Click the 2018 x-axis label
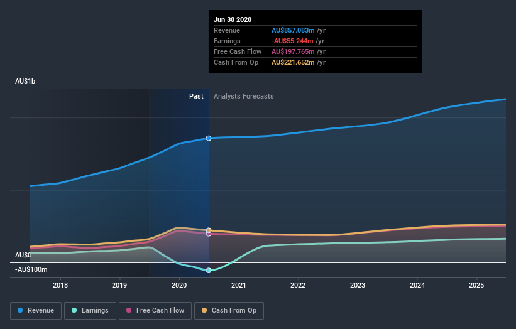Viewport: 516px width, 329px height. [60, 285]
